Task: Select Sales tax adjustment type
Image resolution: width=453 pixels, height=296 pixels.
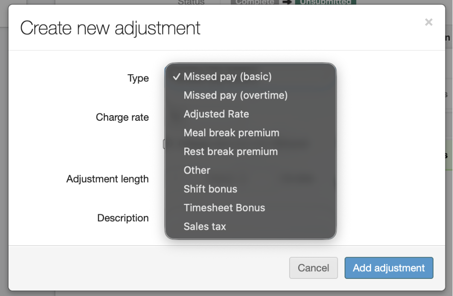Action: point(205,227)
